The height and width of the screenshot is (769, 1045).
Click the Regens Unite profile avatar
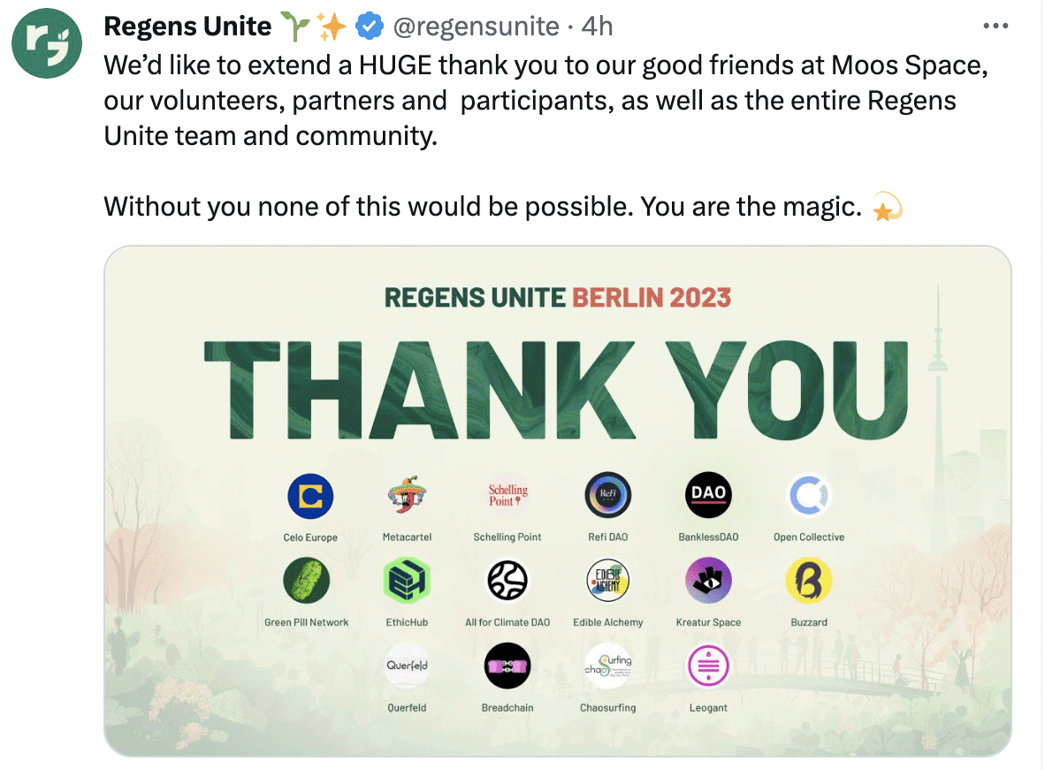pyautogui.click(x=47, y=43)
